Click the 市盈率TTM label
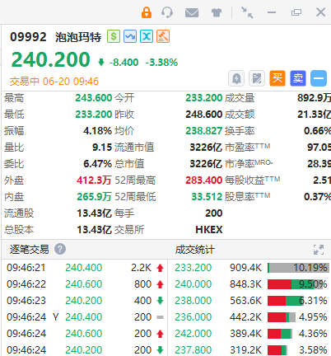Viewport: 331px width, 356px height. 247,147
